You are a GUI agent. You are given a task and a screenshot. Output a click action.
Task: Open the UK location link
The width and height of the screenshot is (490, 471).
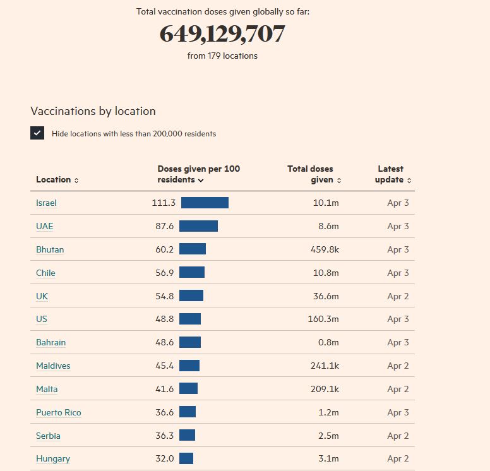42,296
